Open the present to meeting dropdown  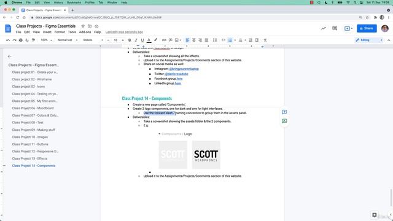tap(348, 28)
